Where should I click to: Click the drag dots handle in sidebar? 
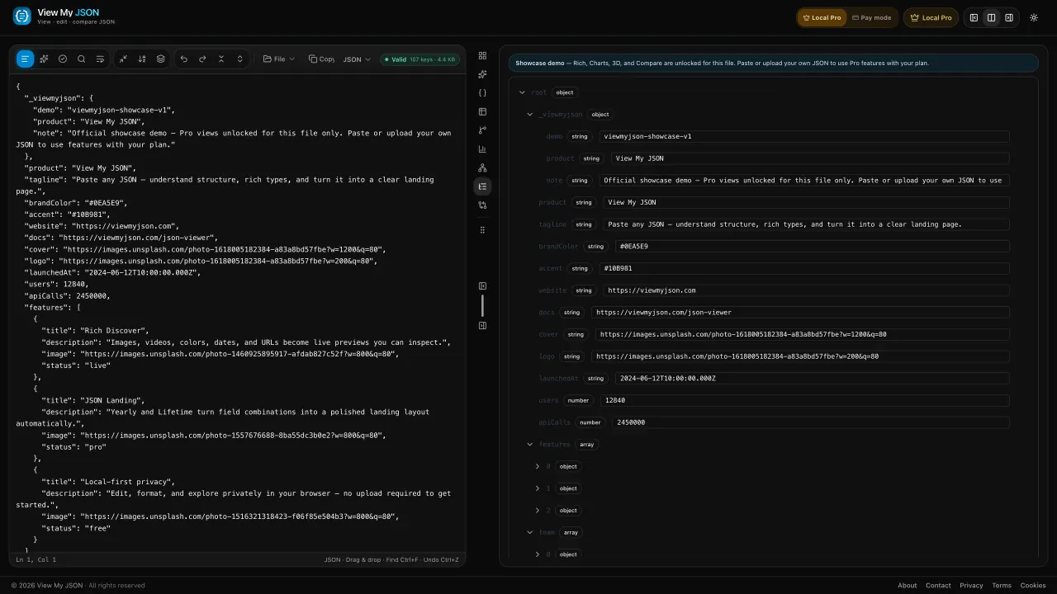(482, 230)
